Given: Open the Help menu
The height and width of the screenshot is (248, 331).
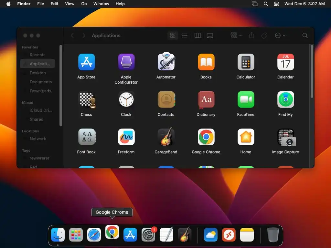Looking at the screenshot, I should coord(120,4).
